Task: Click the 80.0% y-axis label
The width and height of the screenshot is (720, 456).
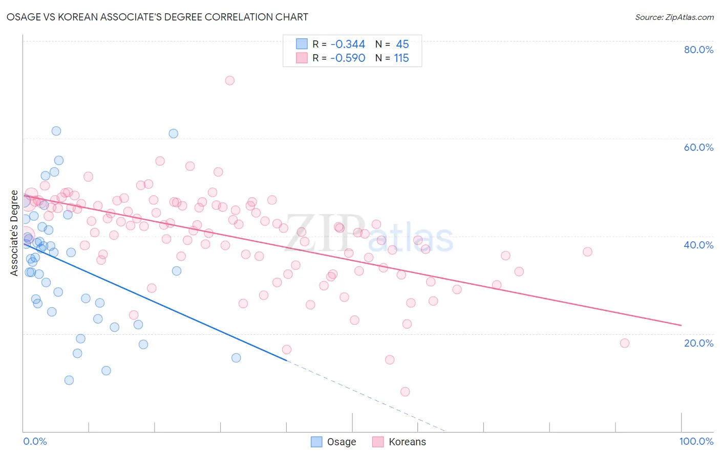Action: (698, 50)
